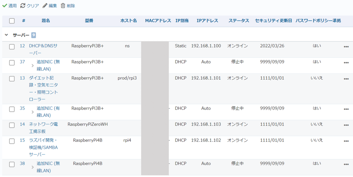
Task: Click the RaspberryPiZeroWH model cell
Action: [x=88, y=124]
